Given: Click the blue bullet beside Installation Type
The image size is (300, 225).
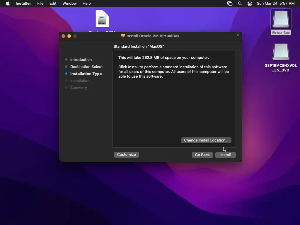Looking at the screenshot, I should coord(66,74).
